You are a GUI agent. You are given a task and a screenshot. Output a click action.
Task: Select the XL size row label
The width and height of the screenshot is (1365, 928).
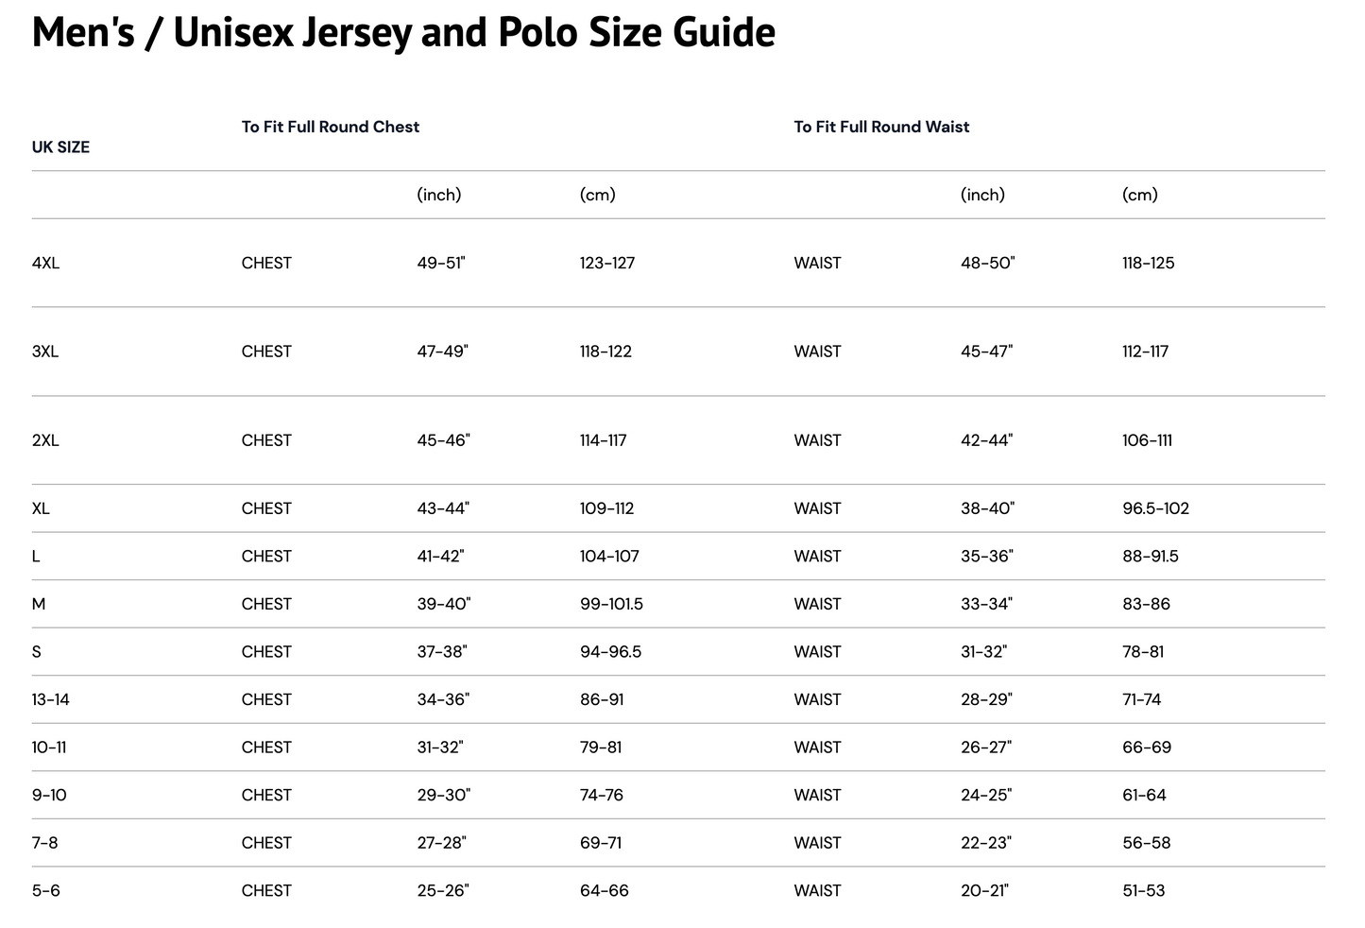(x=41, y=508)
